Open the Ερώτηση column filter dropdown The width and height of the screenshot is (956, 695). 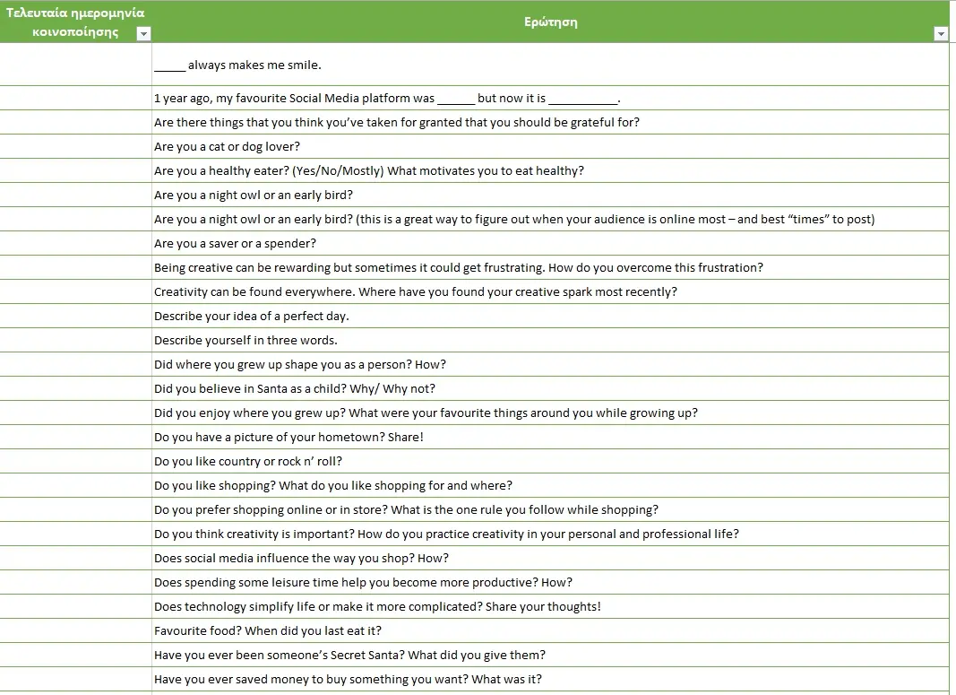pos(941,33)
